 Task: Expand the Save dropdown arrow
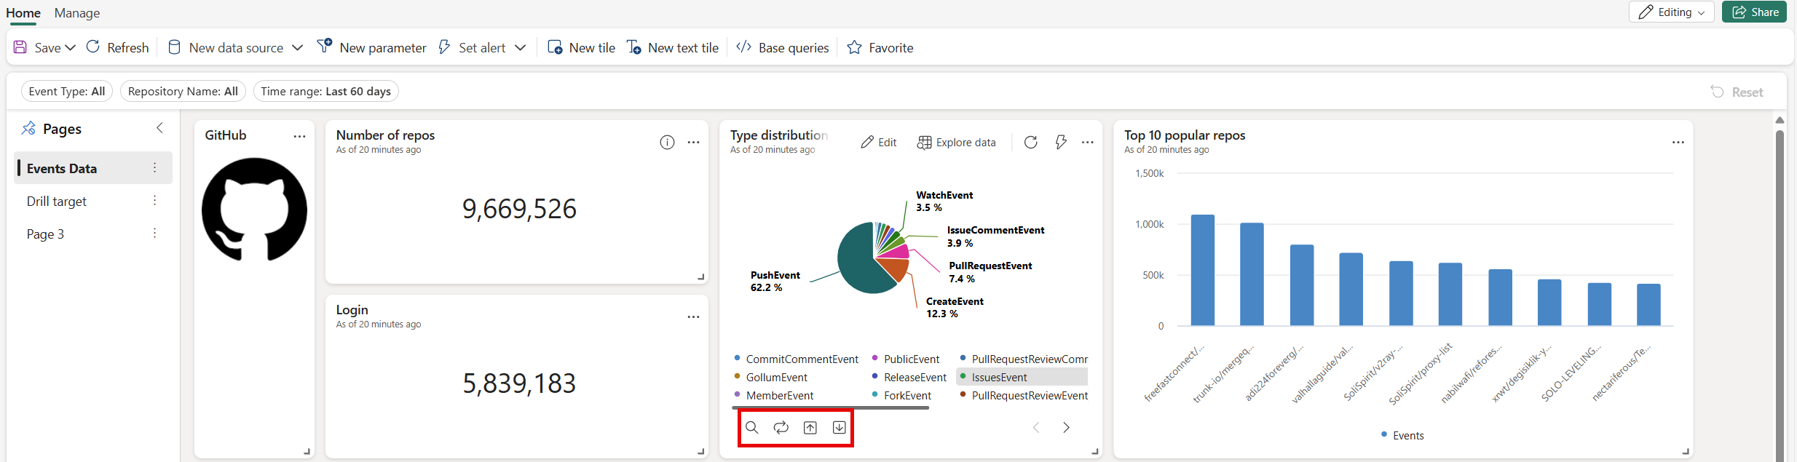pyautogui.click(x=71, y=48)
